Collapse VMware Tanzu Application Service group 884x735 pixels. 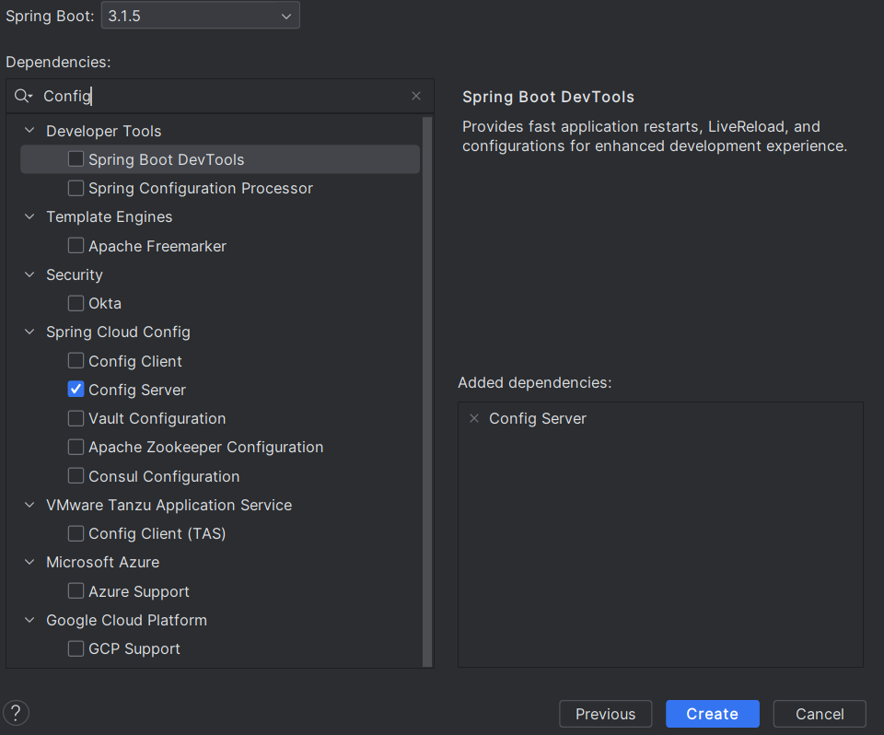pyautogui.click(x=29, y=505)
